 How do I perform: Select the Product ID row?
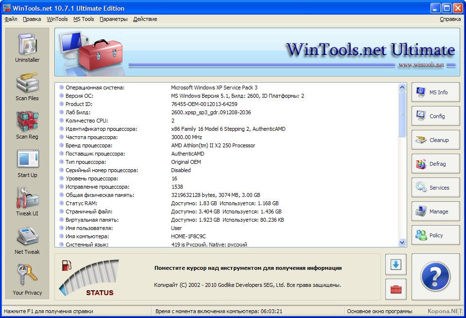[226, 104]
